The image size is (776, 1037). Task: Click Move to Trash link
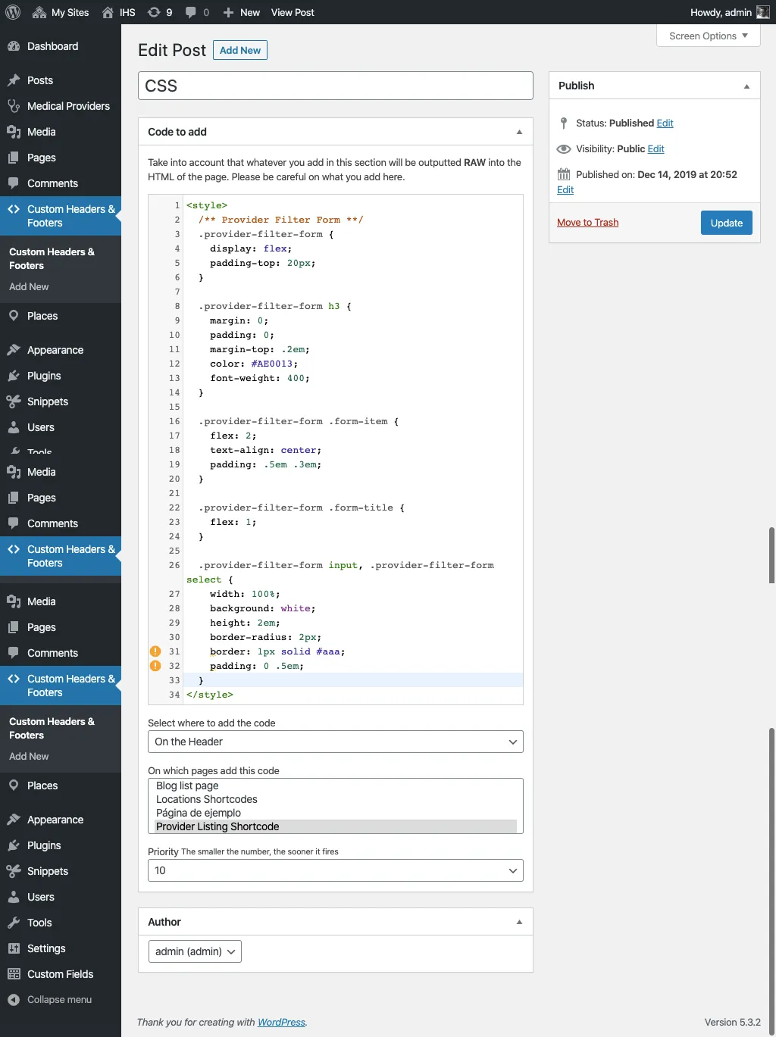(588, 222)
